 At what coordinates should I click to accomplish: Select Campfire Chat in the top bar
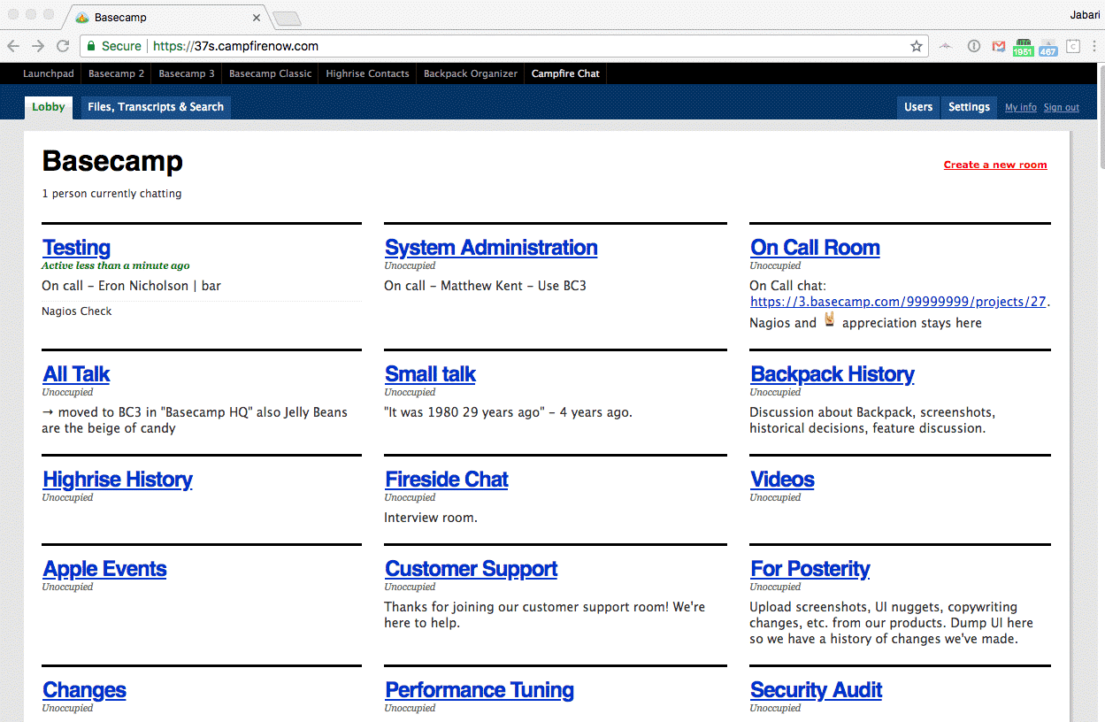tap(565, 73)
